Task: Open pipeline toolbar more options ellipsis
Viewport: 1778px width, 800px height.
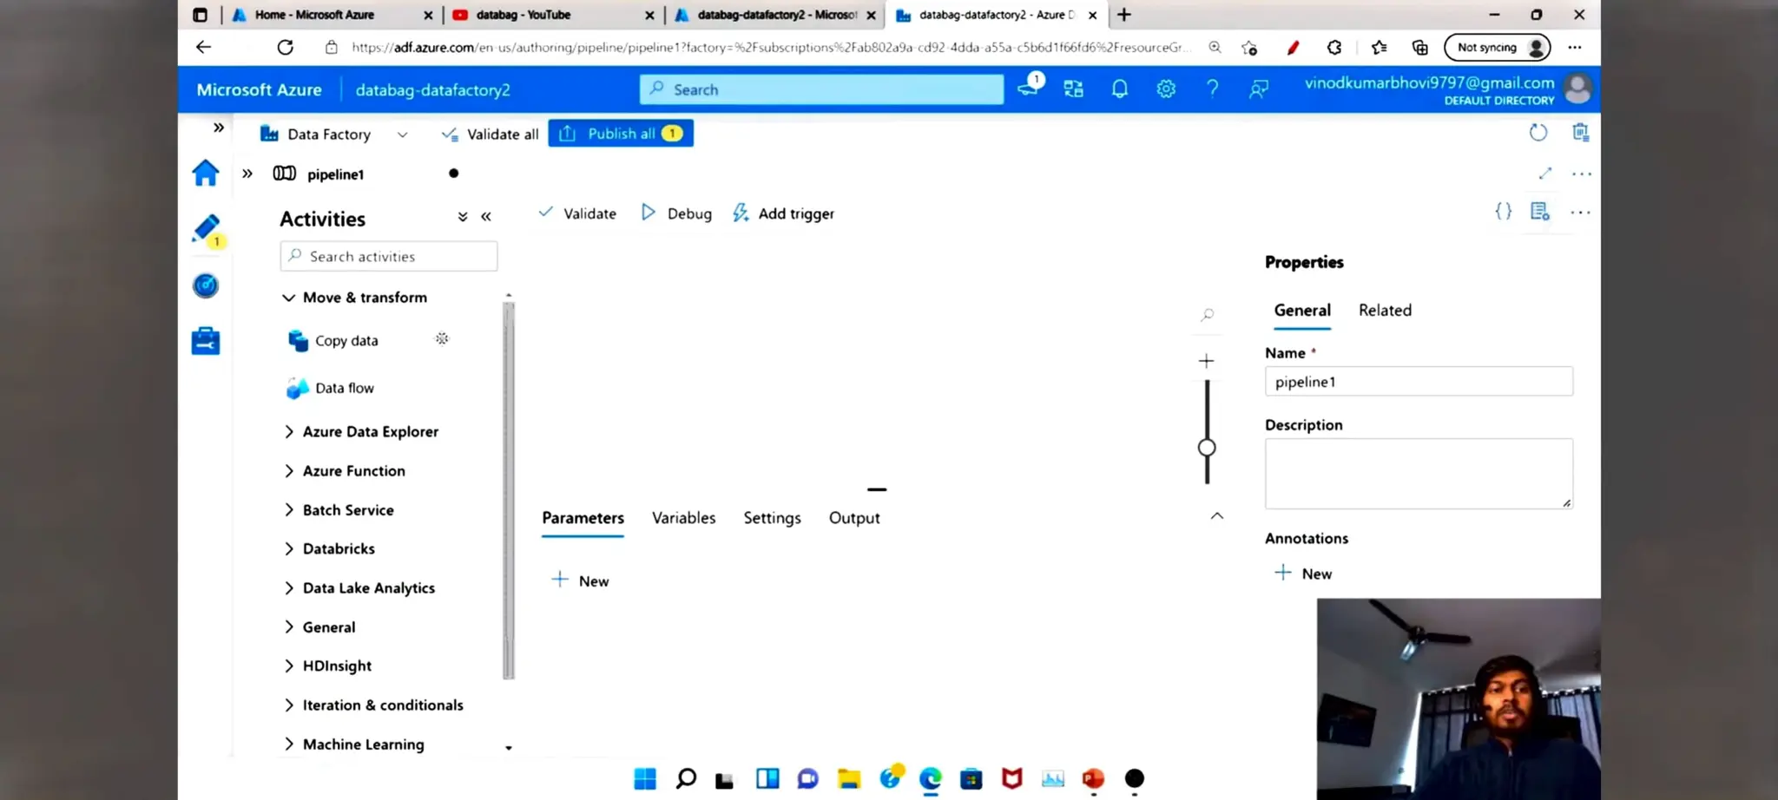Action: pyautogui.click(x=1580, y=212)
